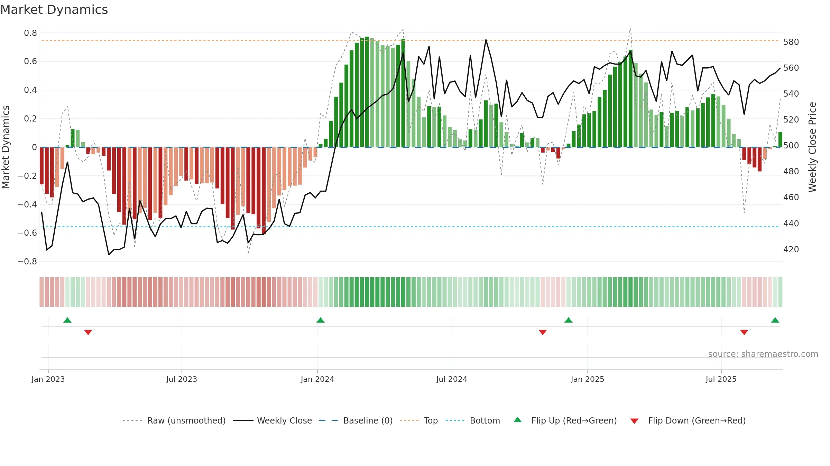Click the Jul 2023 axis label
Image resolution: width=830 pixels, height=466 pixels.
click(x=182, y=379)
